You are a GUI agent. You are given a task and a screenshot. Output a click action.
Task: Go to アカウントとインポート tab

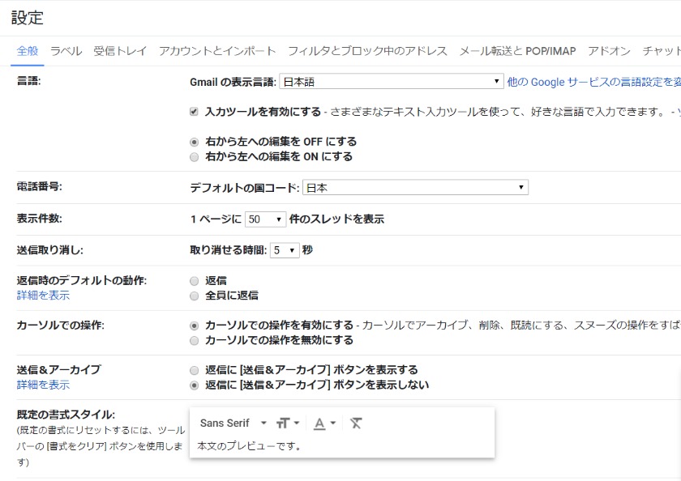(x=217, y=51)
